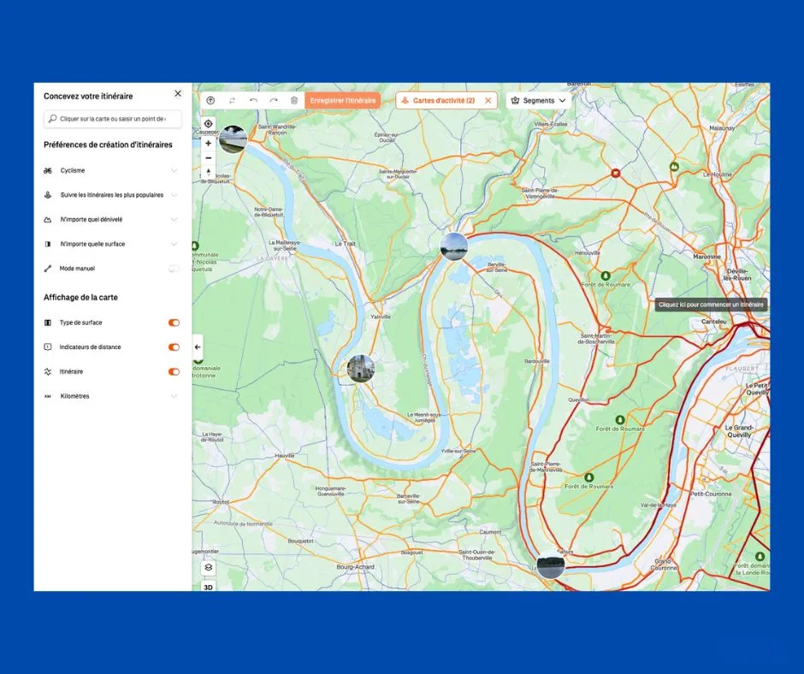804x674 pixels.
Task: Zoom out with the minus icon
Action: pyautogui.click(x=208, y=158)
